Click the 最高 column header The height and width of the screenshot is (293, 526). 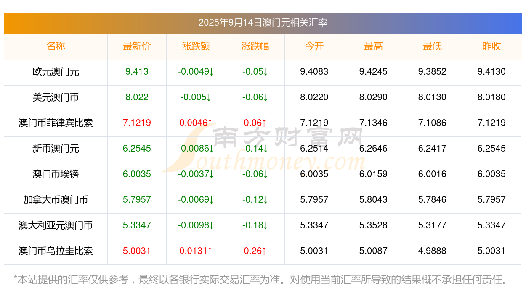(373, 46)
